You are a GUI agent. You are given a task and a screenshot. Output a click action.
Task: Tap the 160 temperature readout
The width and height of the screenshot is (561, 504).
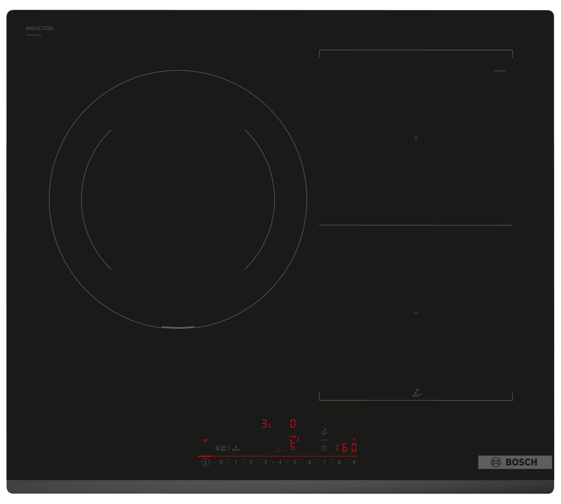point(346,448)
